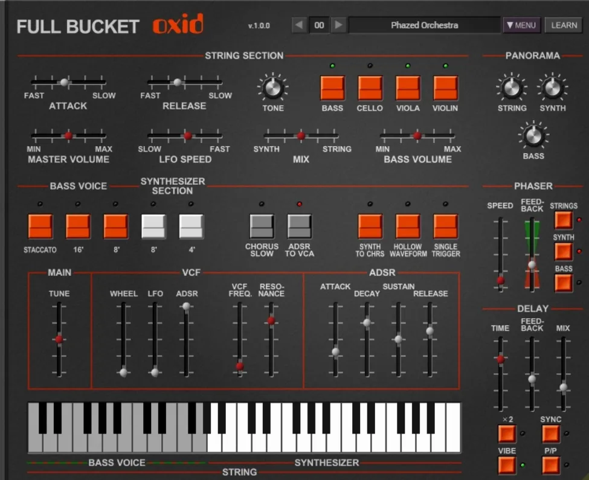Click the LFO SPEED slider handle
The height and width of the screenshot is (480, 589).
click(x=188, y=135)
